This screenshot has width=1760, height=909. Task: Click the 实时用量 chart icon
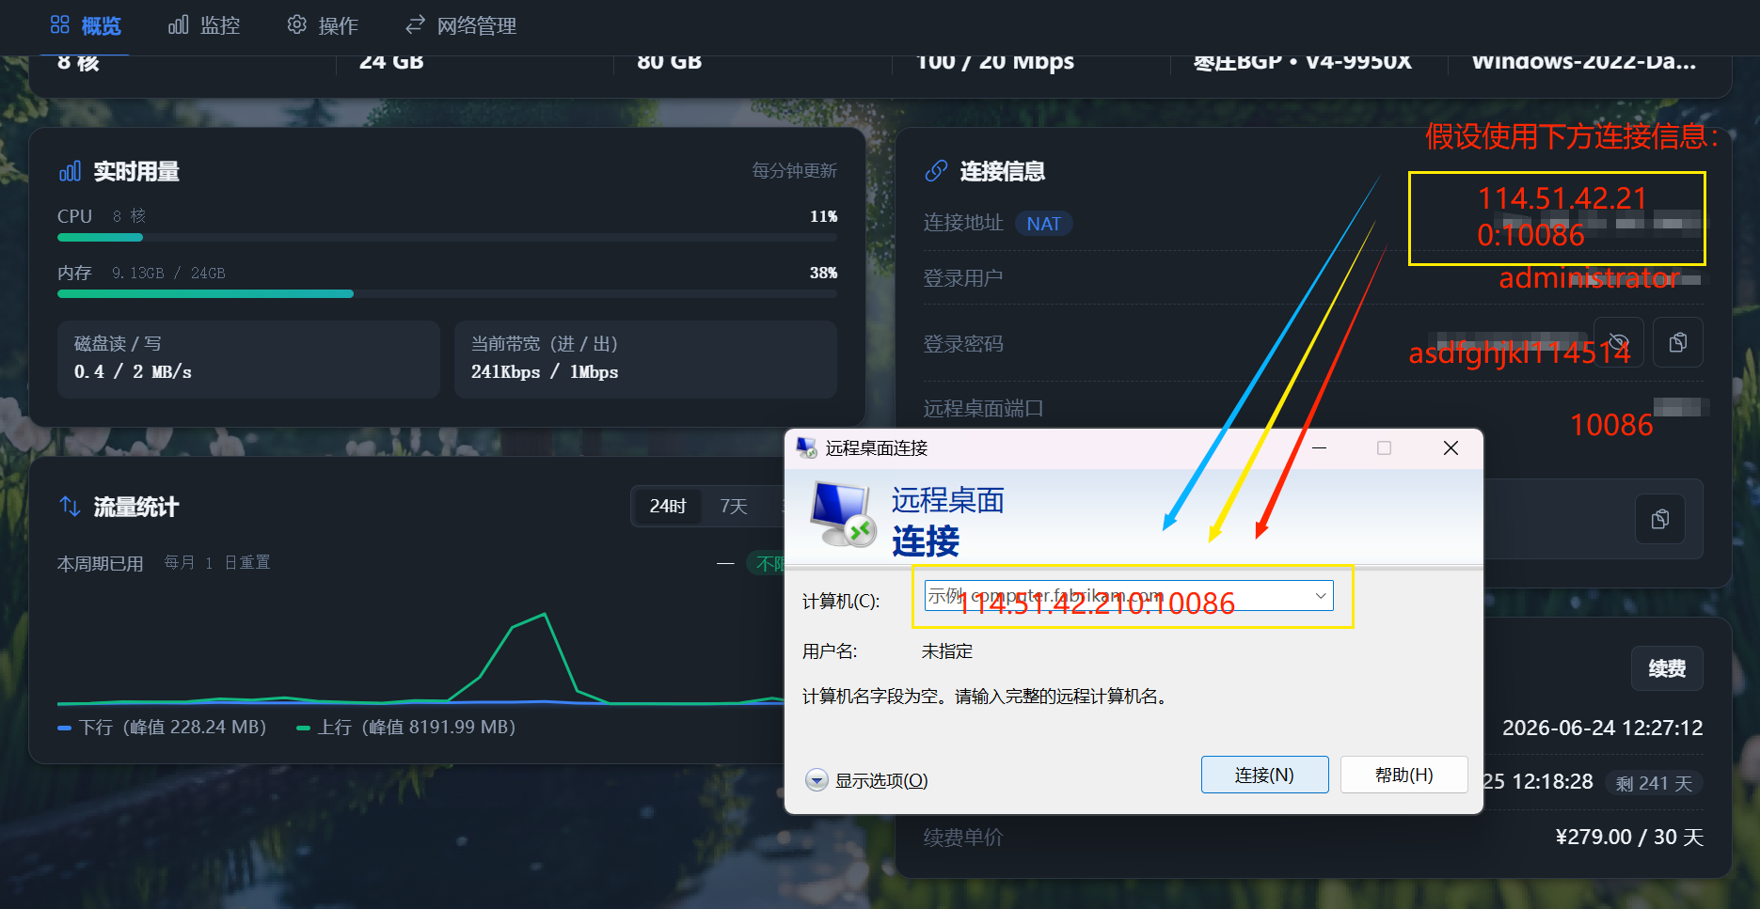(70, 171)
